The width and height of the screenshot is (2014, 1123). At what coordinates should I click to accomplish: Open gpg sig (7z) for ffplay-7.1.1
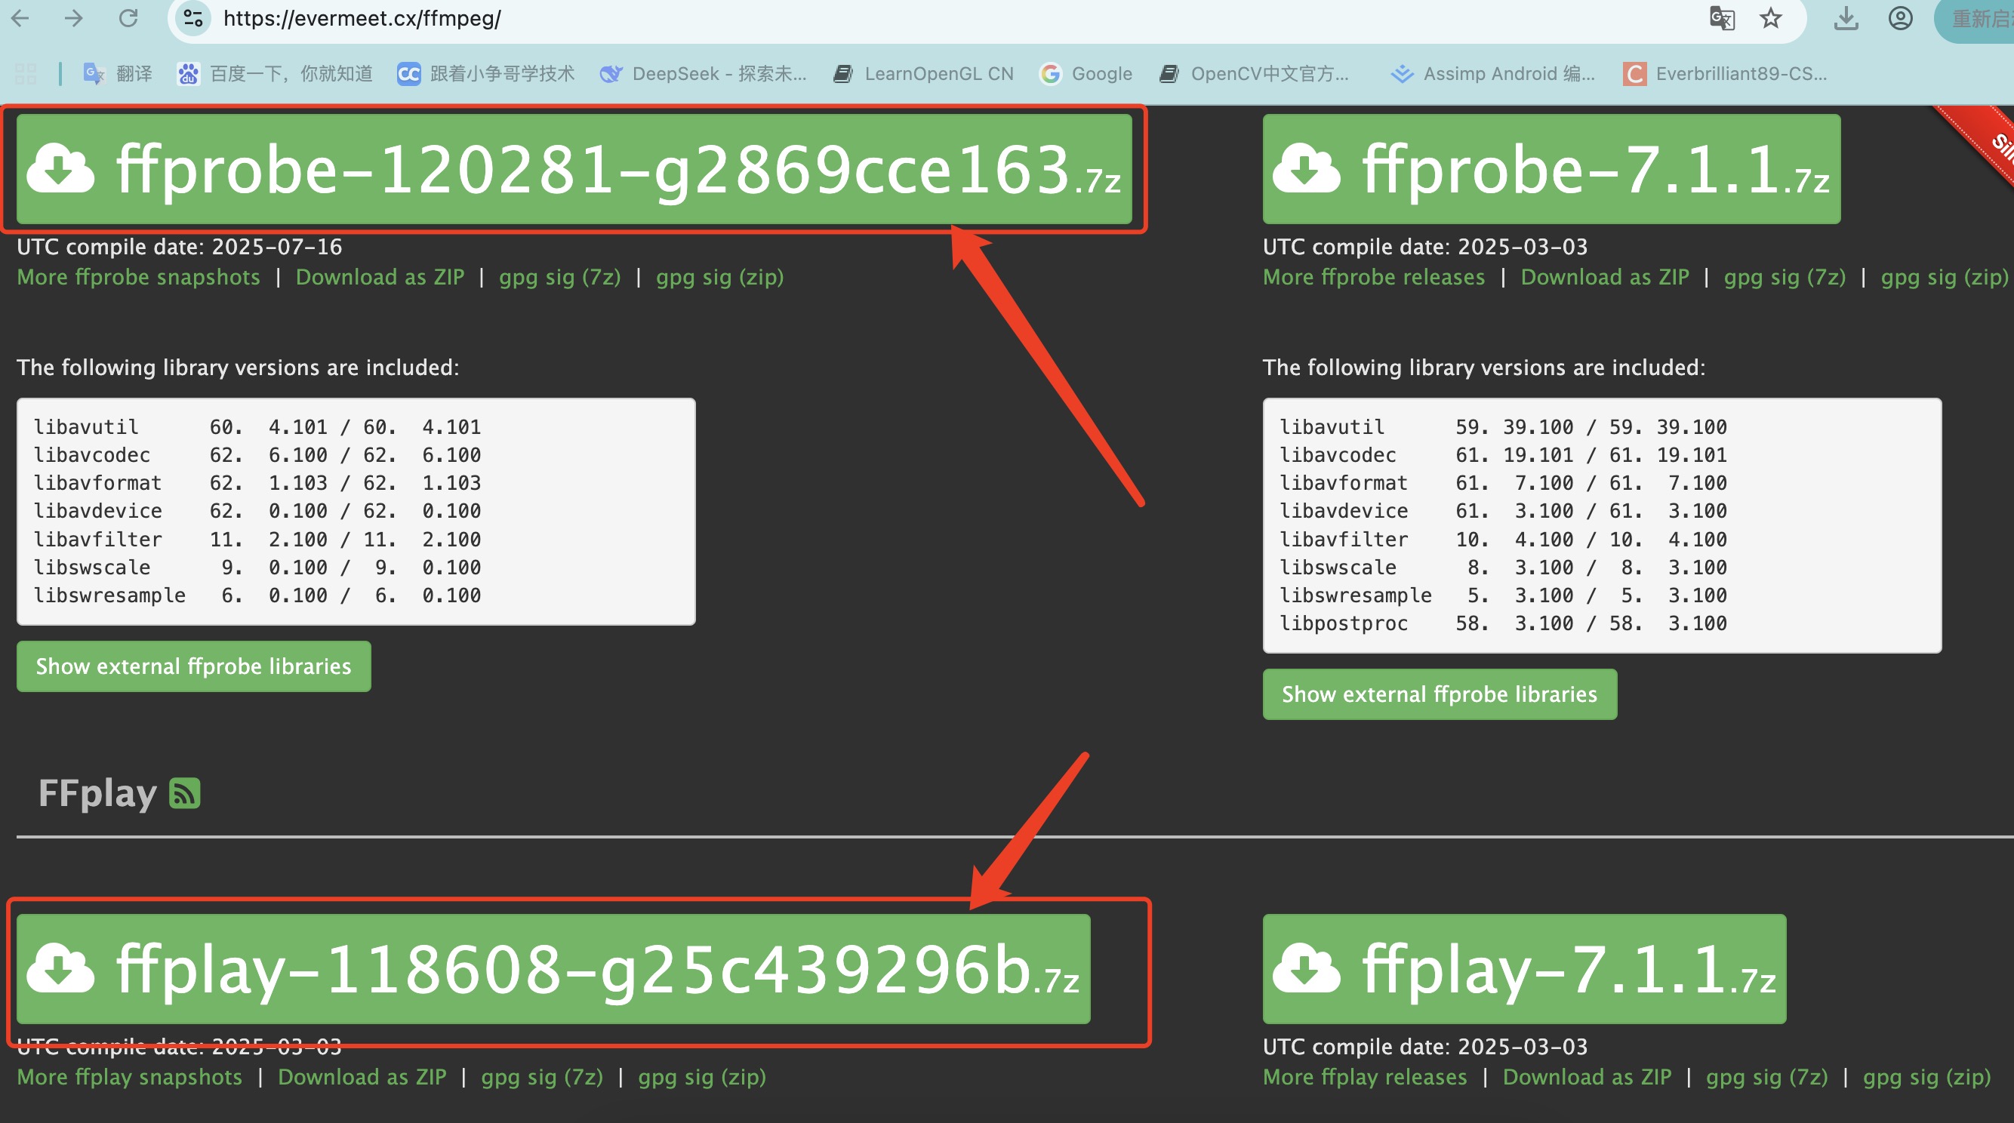tap(1766, 1077)
